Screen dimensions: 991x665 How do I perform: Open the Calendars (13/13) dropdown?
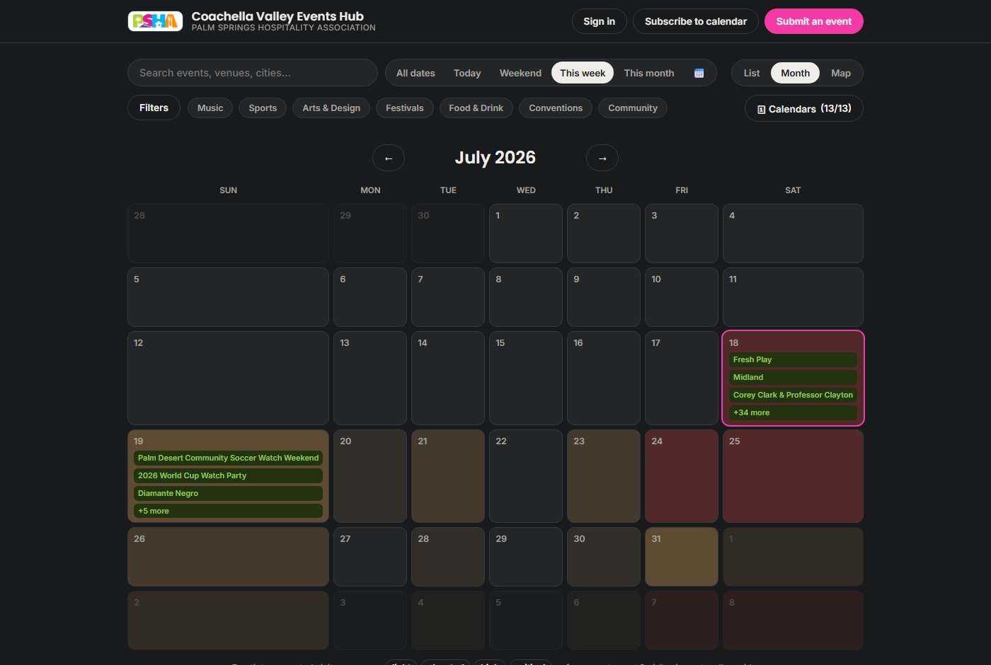pyautogui.click(x=804, y=108)
